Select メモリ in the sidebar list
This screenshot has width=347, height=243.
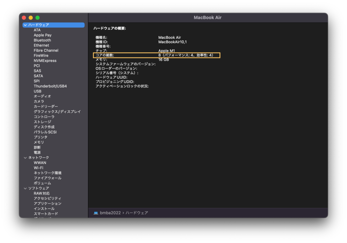click(39, 142)
